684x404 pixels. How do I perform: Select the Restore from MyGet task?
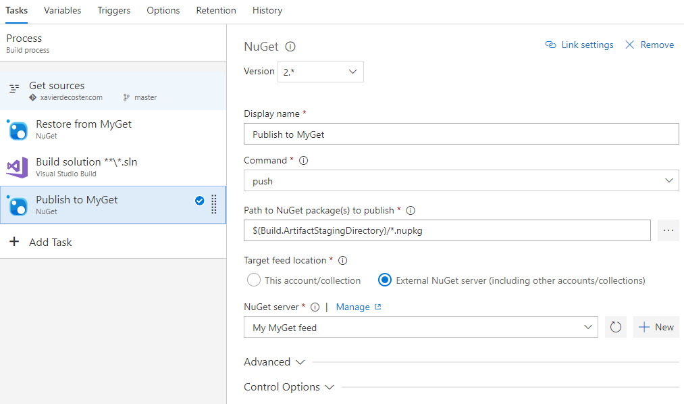pyautogui.click(x=113, y=130)
